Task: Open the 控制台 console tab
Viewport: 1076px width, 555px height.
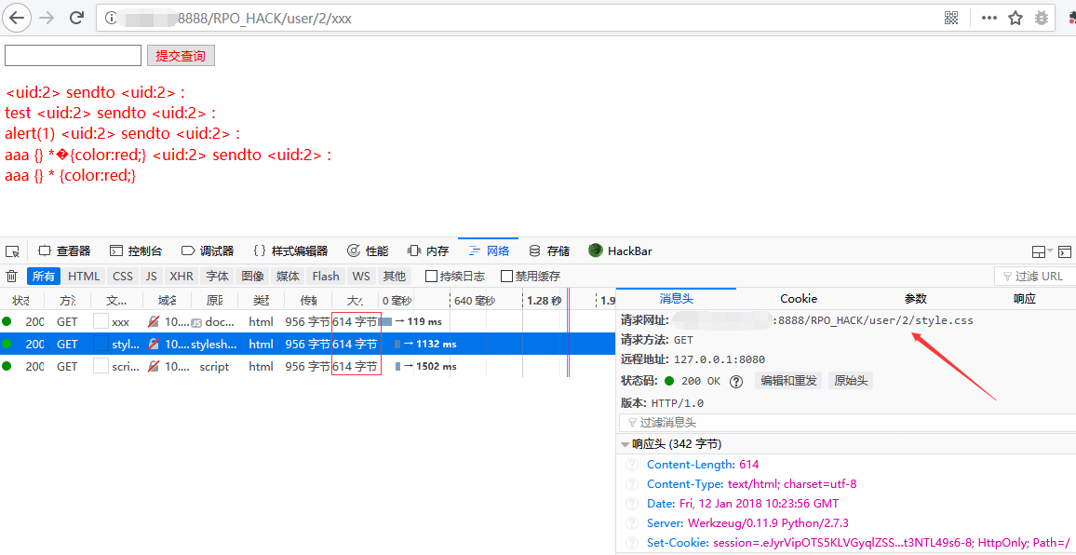Action: 136,250
